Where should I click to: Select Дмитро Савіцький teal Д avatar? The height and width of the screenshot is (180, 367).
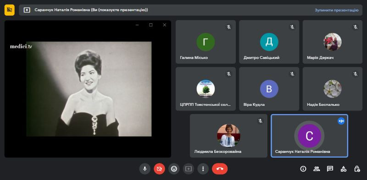point(269,42)
